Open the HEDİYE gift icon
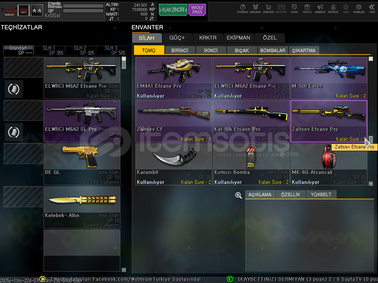The width and height of the screenshot is (378, 283). coord(307,9)
